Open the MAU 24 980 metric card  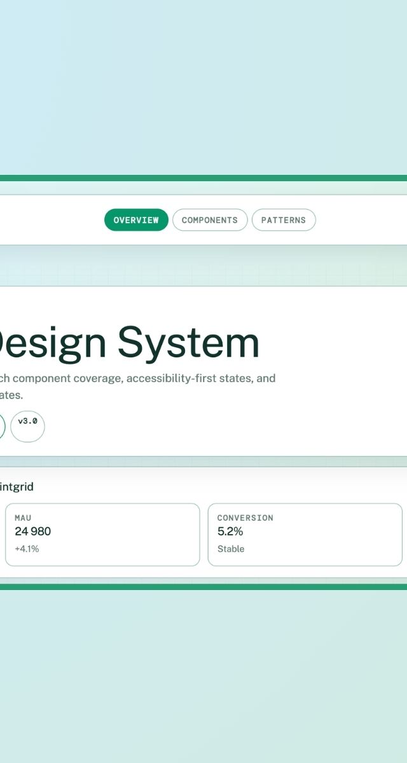(102, 535)
